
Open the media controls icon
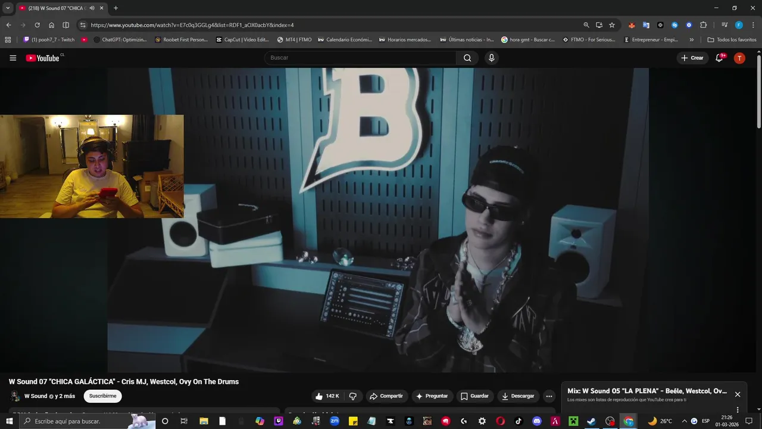coord(724,25)
